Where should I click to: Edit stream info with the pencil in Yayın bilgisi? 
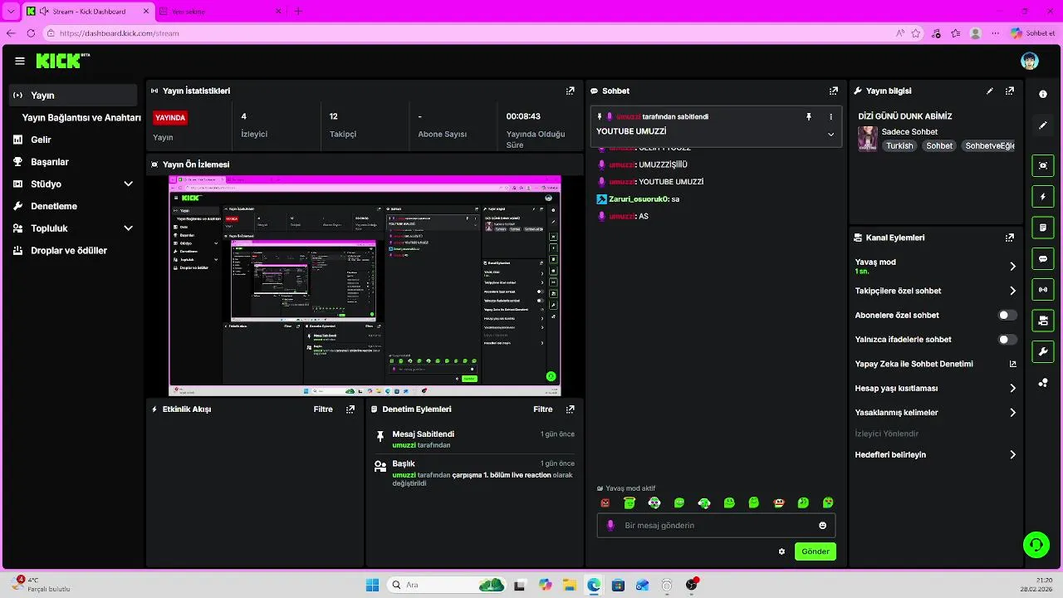click(990, 91)
